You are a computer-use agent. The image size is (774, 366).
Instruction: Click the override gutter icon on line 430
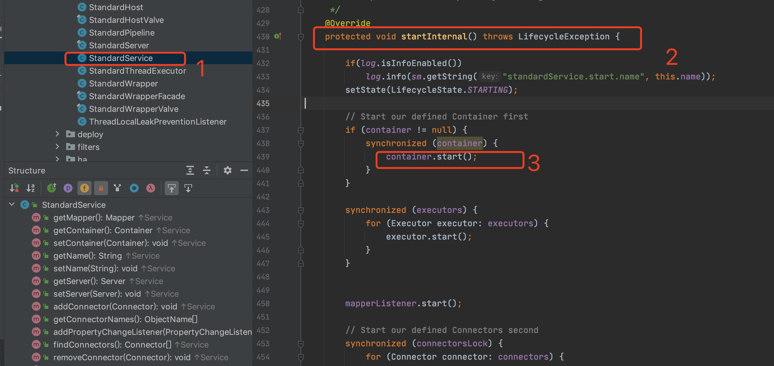pos(278,37)
